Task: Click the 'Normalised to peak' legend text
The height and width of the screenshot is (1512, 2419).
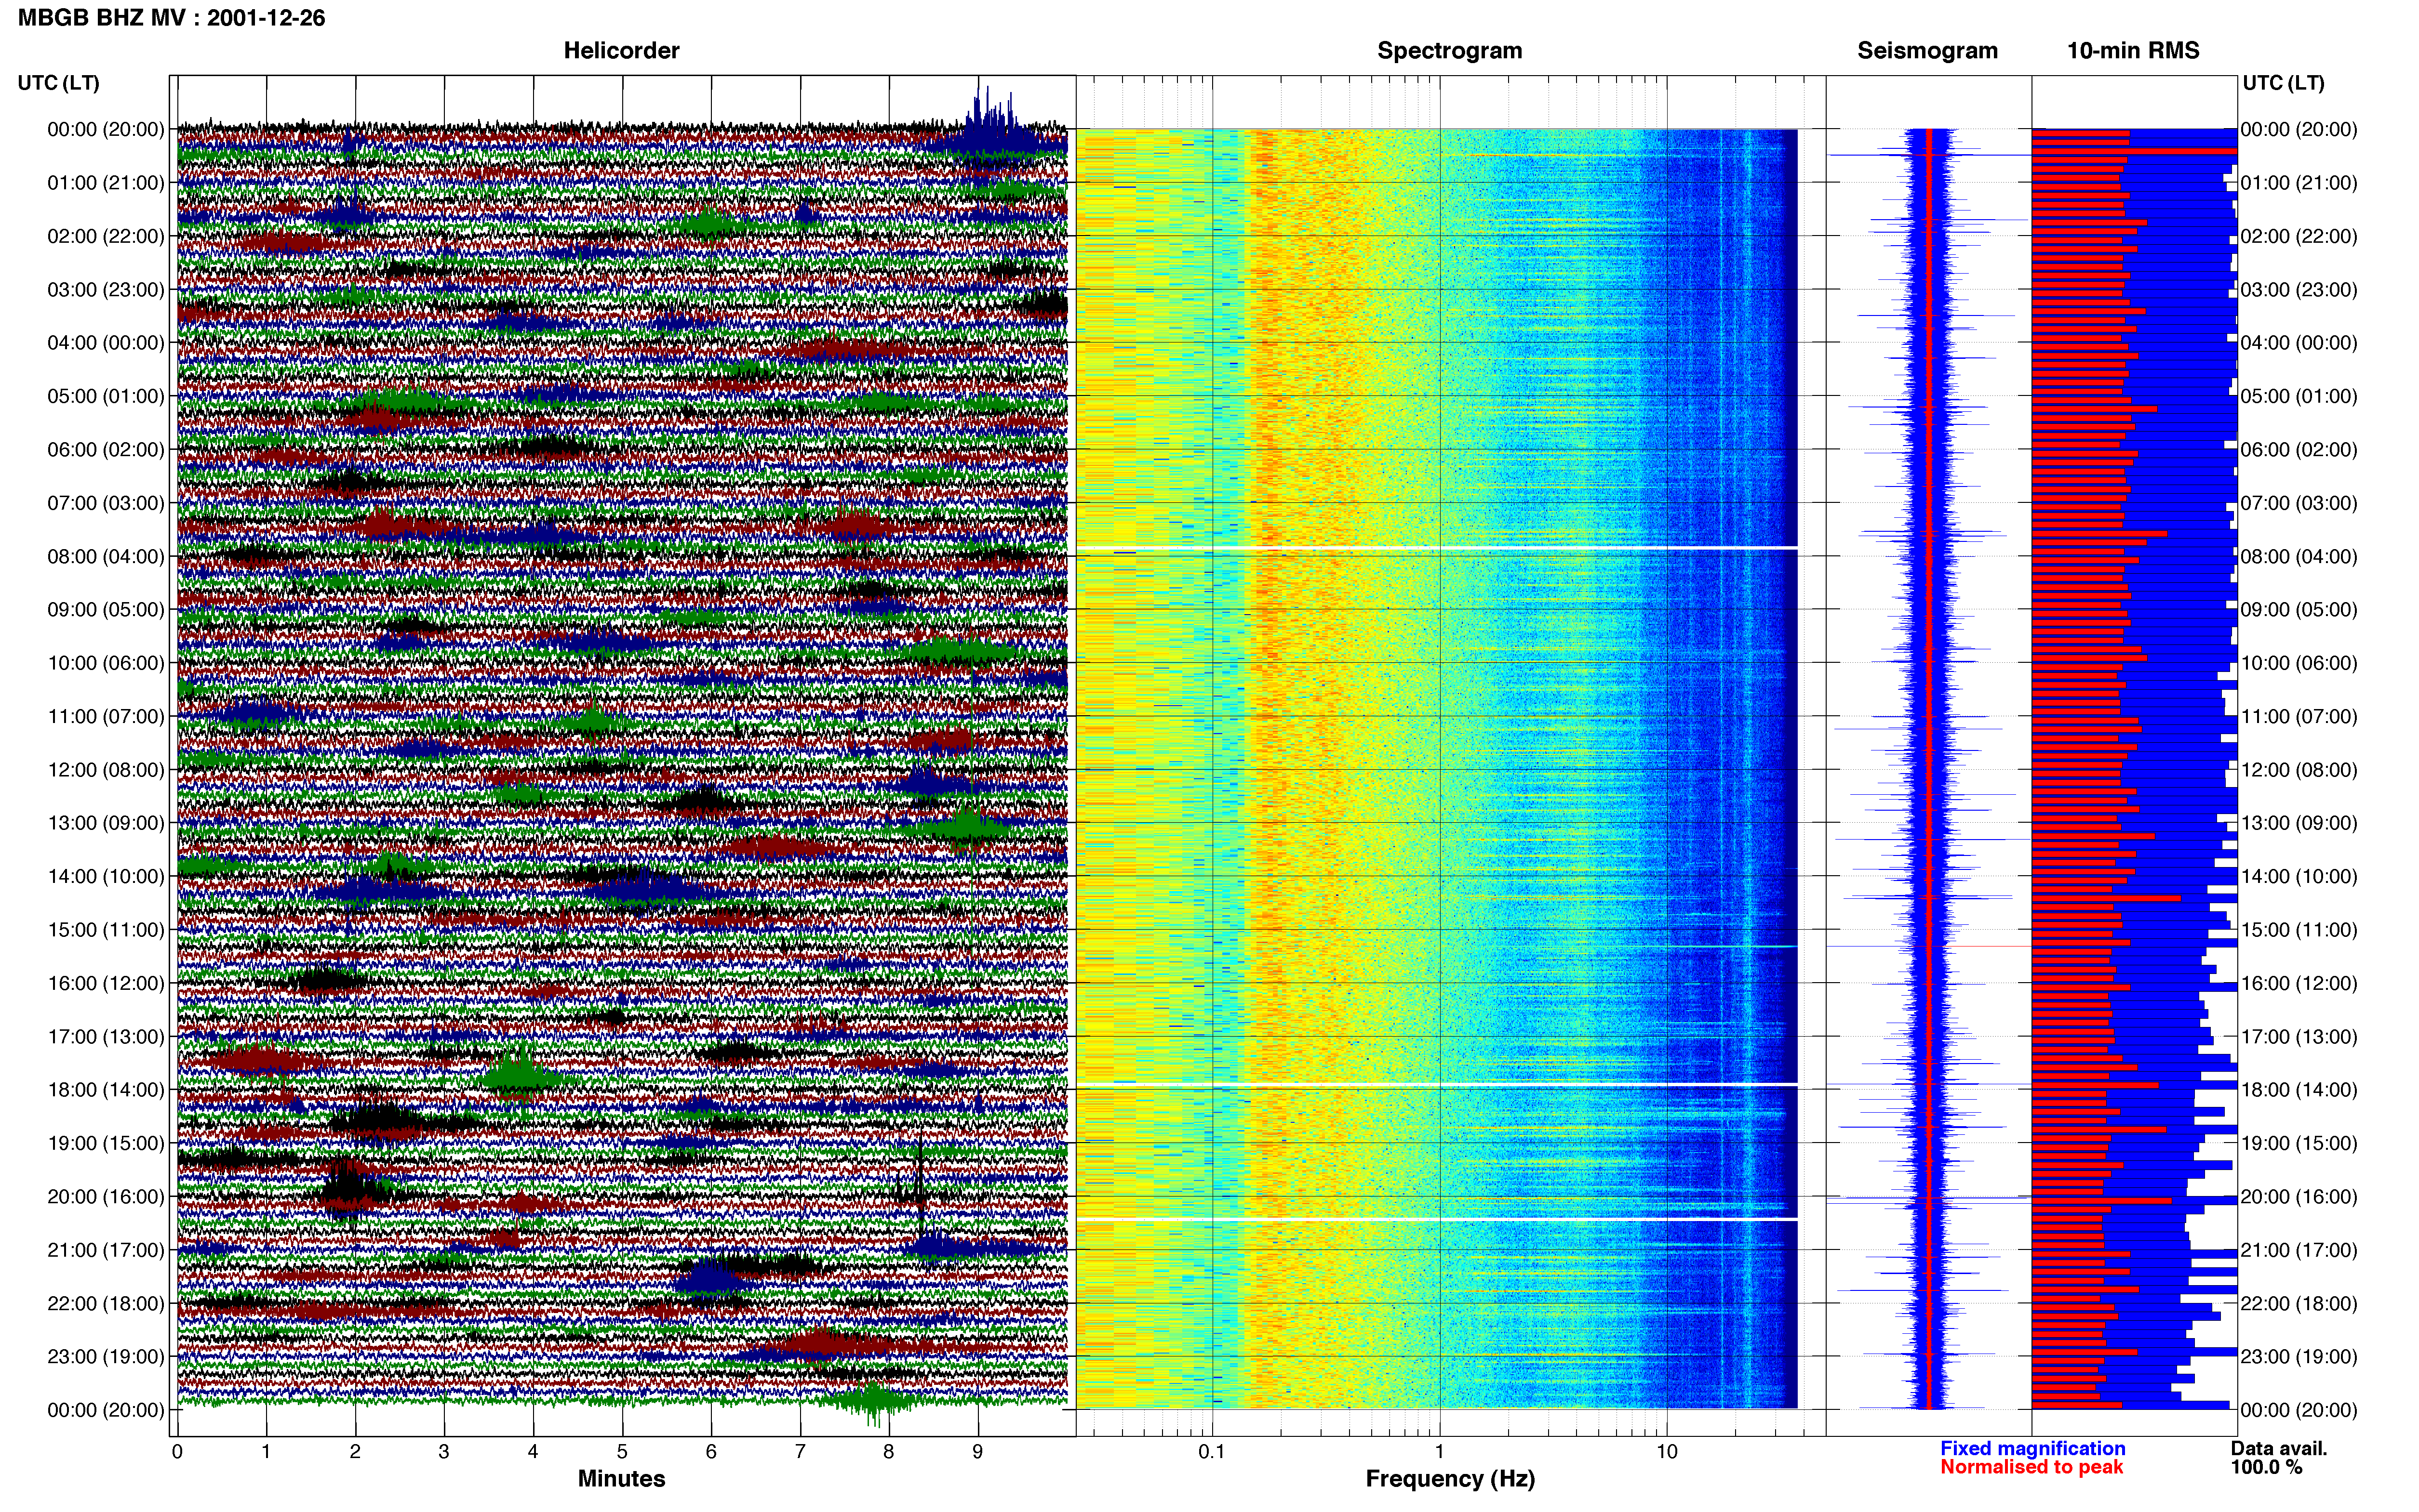Action: pyautogui.click(x=2031, y=1467)
